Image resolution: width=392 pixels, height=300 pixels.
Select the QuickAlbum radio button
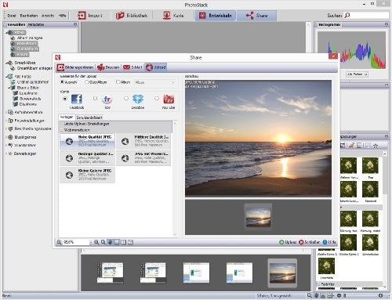[x=87, y=82]
